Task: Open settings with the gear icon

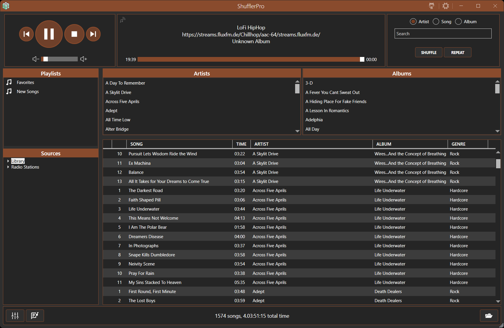Action: (446, 6)
